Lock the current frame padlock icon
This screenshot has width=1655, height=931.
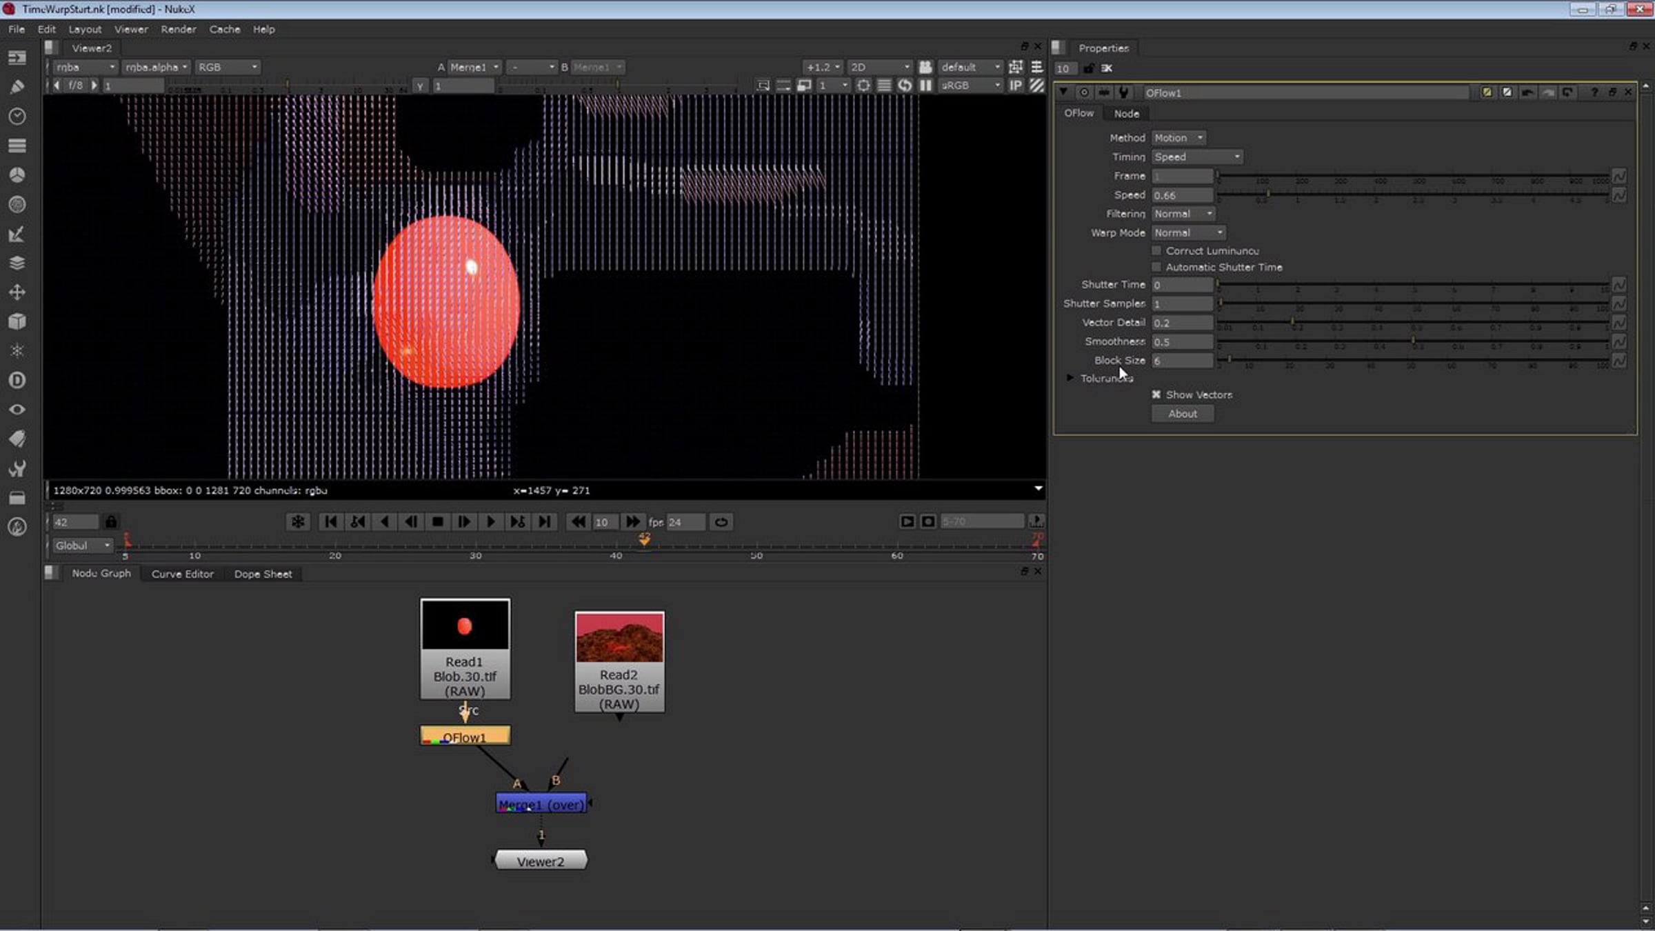tap(111, 521)
